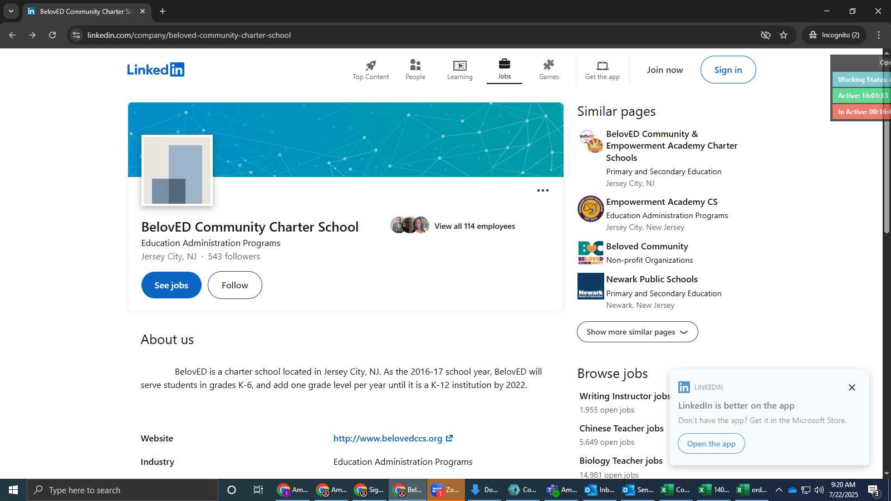Expand Show more similar pages
Screen dimensions: 891x501
coord(638,332)
